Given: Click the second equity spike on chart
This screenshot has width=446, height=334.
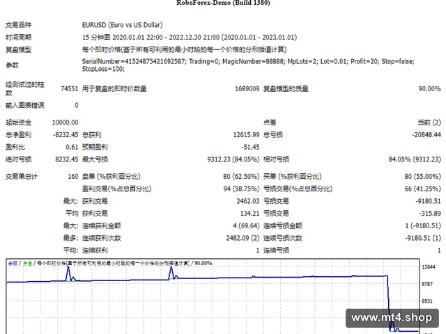Looking at the screenshot, I should tap(171, 273).
